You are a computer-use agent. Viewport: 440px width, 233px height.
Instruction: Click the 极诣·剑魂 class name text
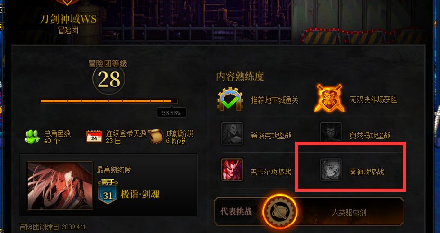pyautogui.click(x=140, y=194)
